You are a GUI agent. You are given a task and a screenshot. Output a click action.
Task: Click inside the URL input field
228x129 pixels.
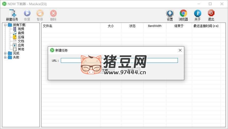pos(119,61)
